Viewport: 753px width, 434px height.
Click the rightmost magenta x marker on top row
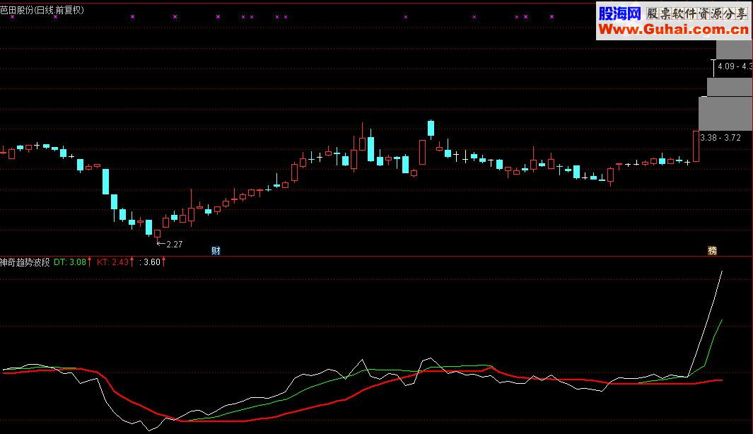point(551,17)
